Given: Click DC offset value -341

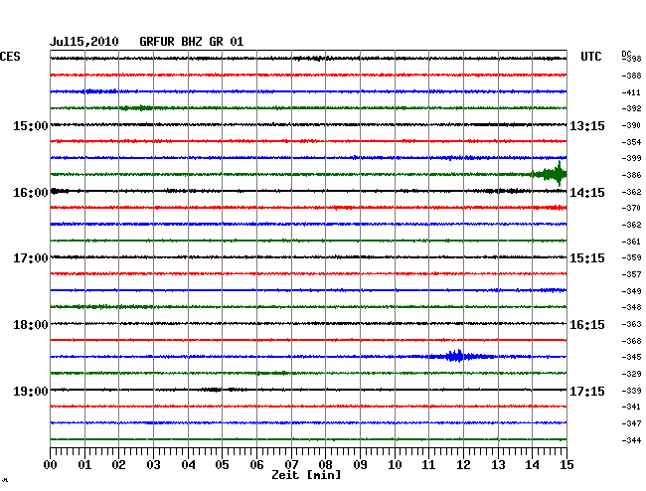Looking at the screenshot, I should point(631,407).
